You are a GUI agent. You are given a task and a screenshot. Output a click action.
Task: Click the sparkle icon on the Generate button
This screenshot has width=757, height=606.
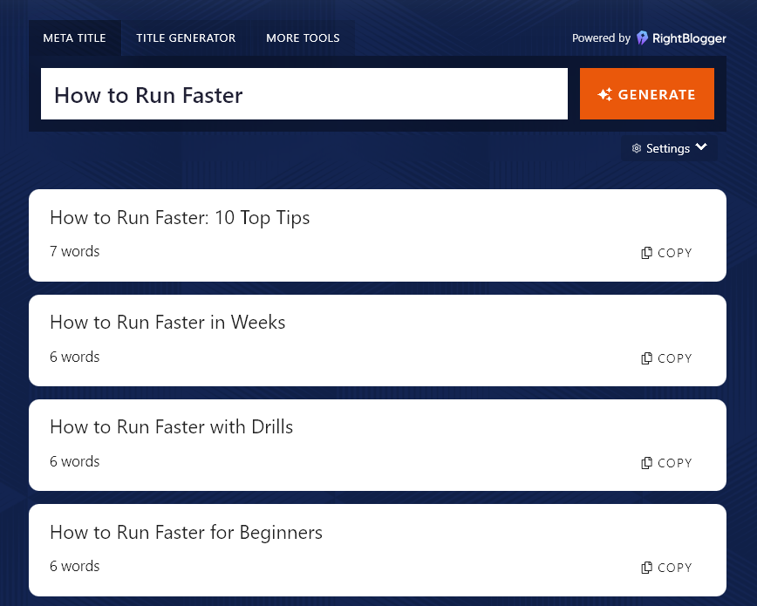coord(604,94)
